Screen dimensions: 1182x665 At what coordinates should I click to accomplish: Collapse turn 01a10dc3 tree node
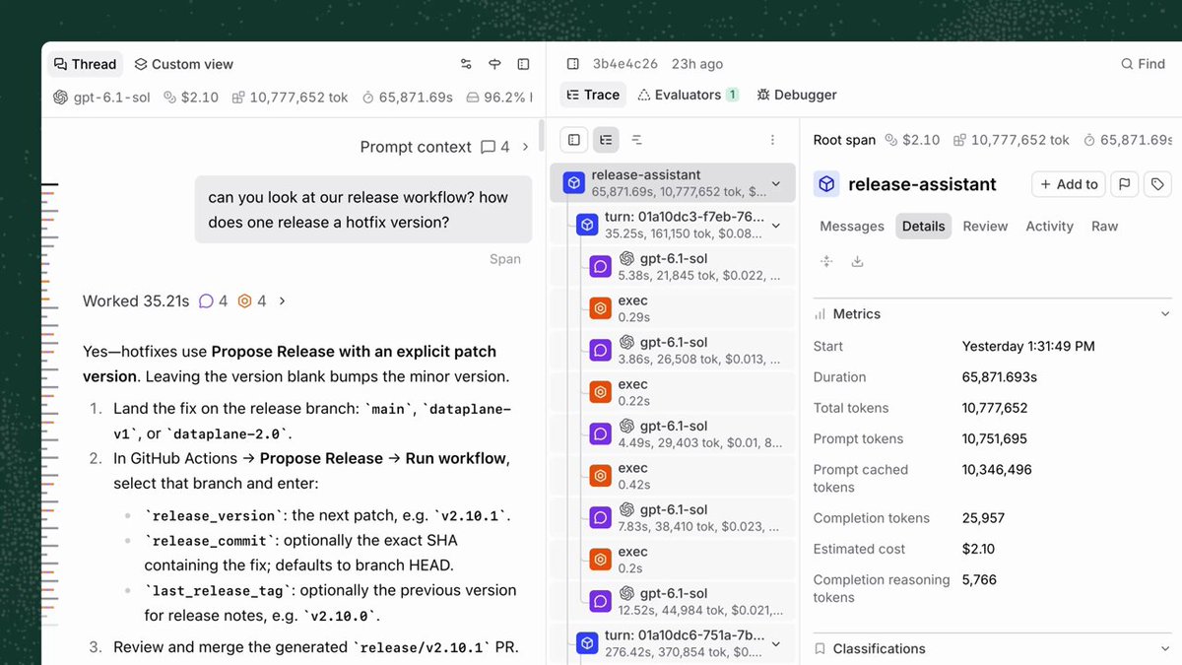(776, 225)
